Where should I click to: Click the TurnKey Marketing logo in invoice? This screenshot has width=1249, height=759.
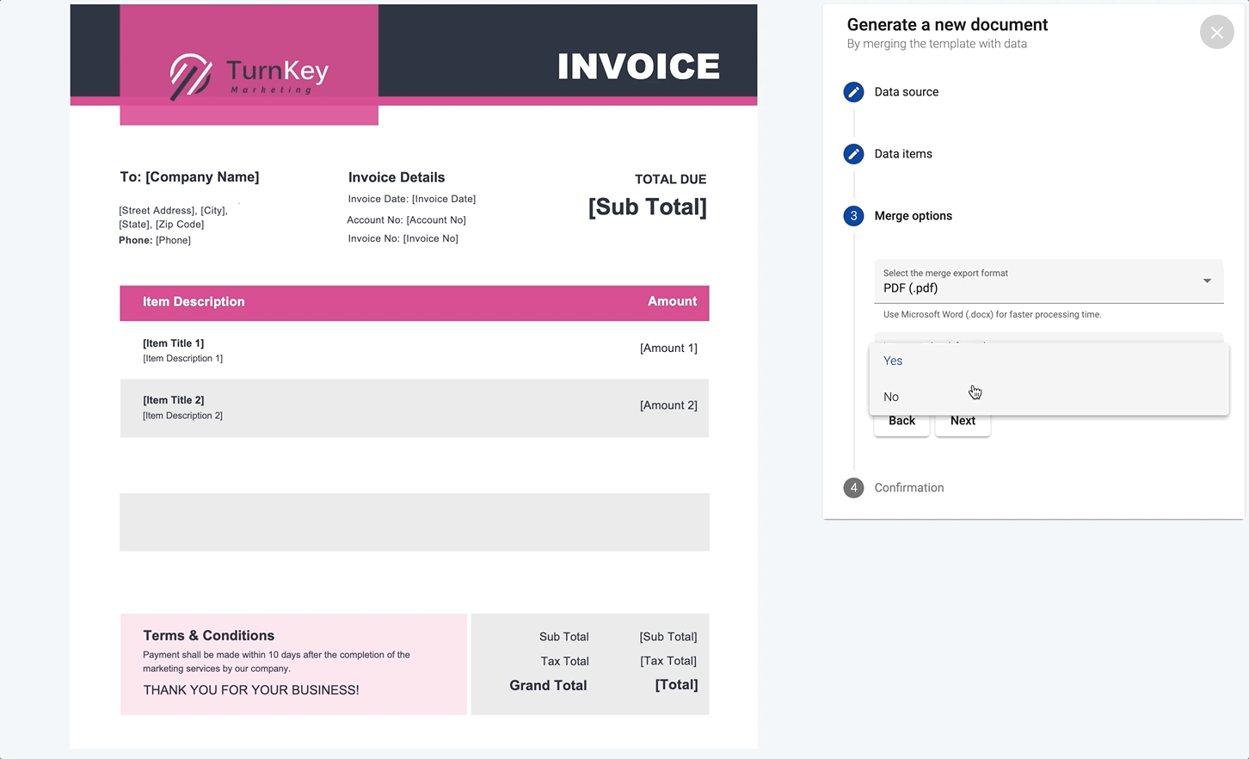pyautogui.click(x=249, y=76)
